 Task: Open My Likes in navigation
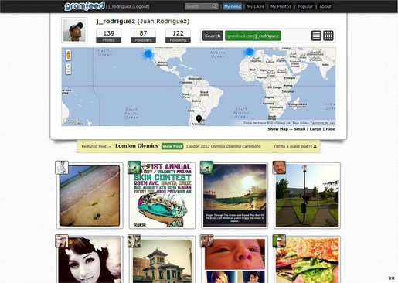coord(256,6)
